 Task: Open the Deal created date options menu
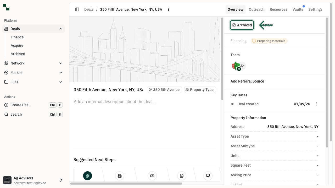(x=316, y=104)
